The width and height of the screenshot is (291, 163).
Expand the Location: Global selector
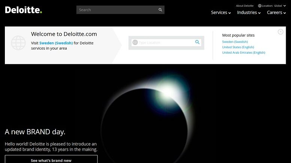pyautogui.click(x=272, y=6)
